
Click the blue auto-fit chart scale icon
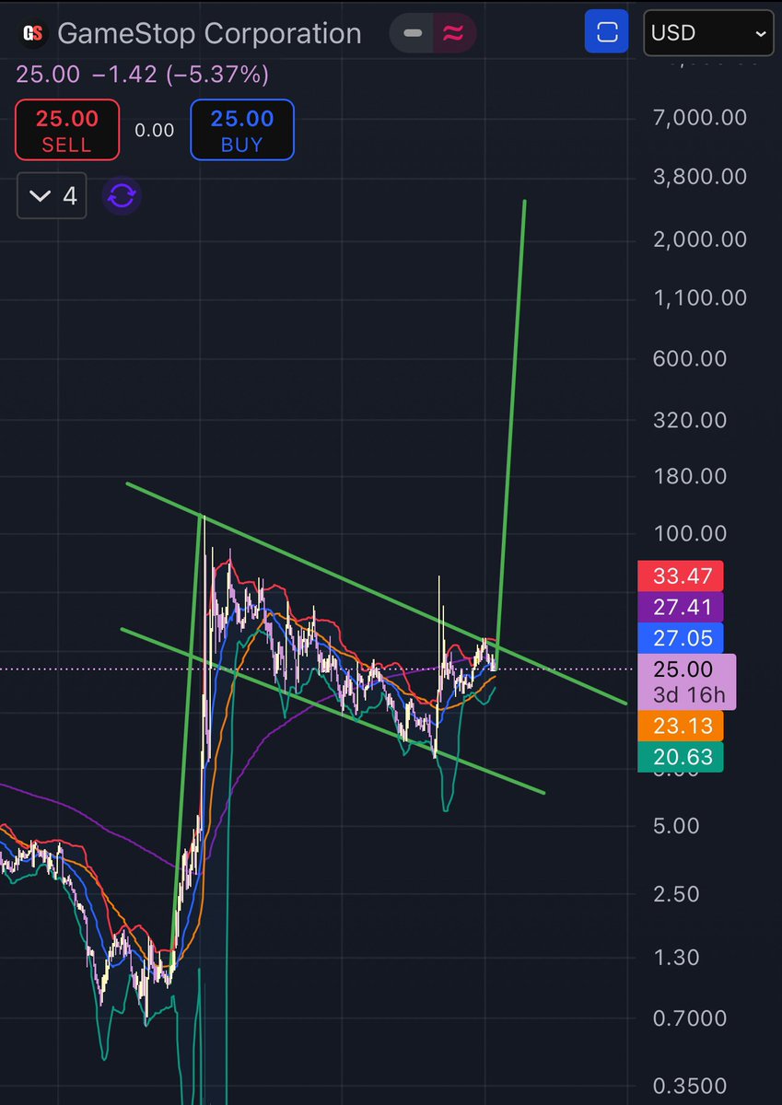(606, 32)
